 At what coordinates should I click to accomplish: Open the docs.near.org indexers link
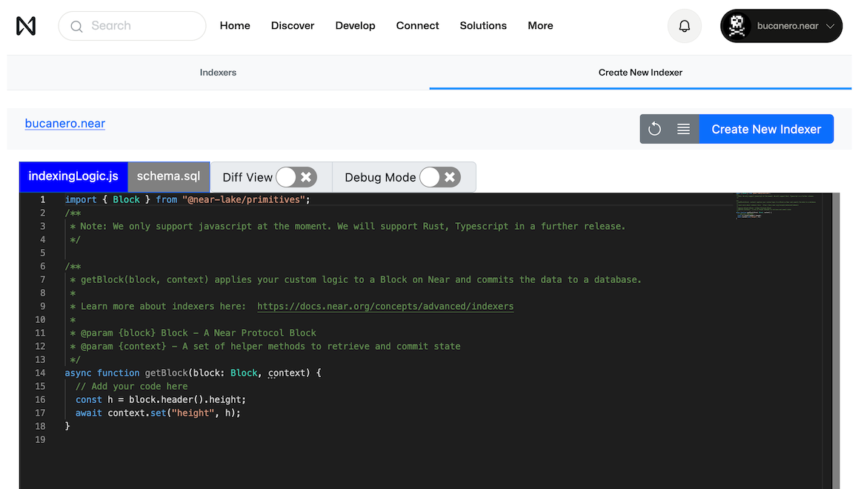(x=385, y=306)
